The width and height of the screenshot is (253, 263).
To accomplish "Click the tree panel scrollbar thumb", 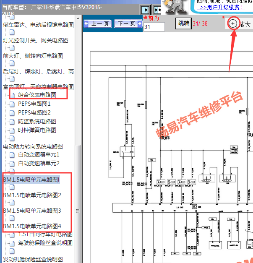I will pyautogui.click(x=78, y=204).
